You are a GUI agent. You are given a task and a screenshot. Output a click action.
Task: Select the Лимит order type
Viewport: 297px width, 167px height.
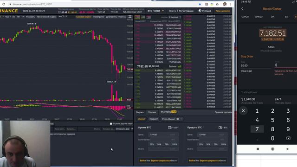click(142, 119)
